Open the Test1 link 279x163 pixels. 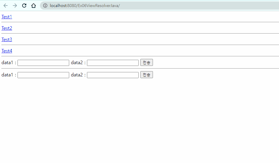(x=7, y=17)
